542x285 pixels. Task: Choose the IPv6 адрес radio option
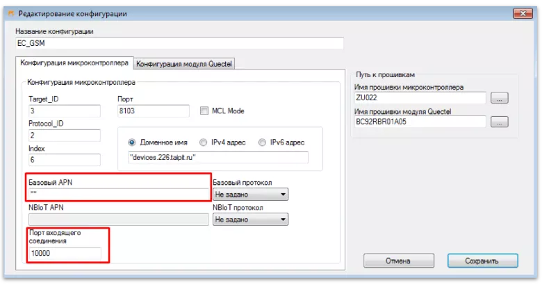point(262,142)
